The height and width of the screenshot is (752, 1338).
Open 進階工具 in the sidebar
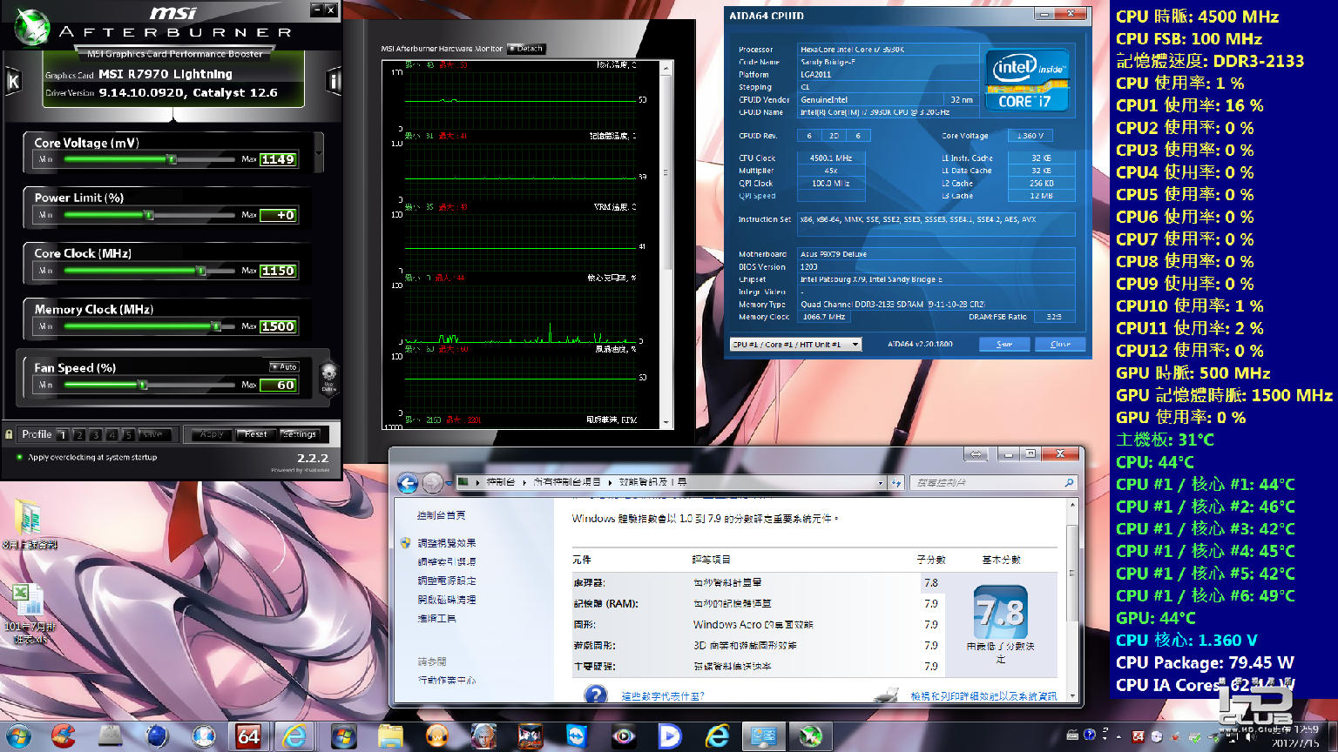pyautogui.click(x=436, y=619)
